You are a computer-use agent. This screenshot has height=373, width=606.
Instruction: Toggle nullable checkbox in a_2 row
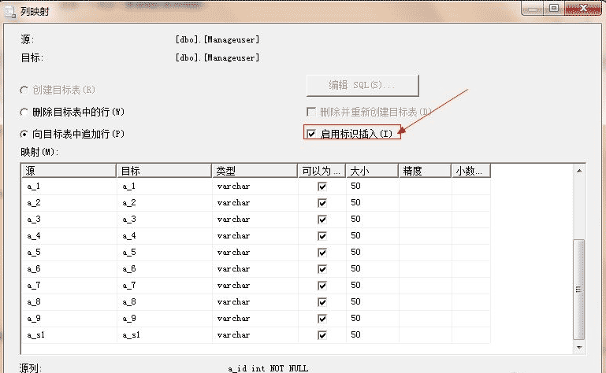(322, 203)
